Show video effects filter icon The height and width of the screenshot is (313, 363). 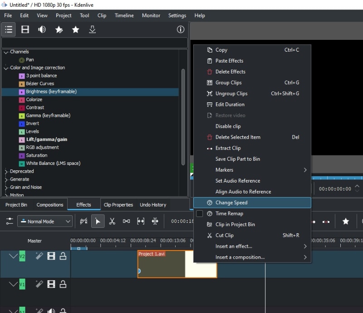point(25,29)
